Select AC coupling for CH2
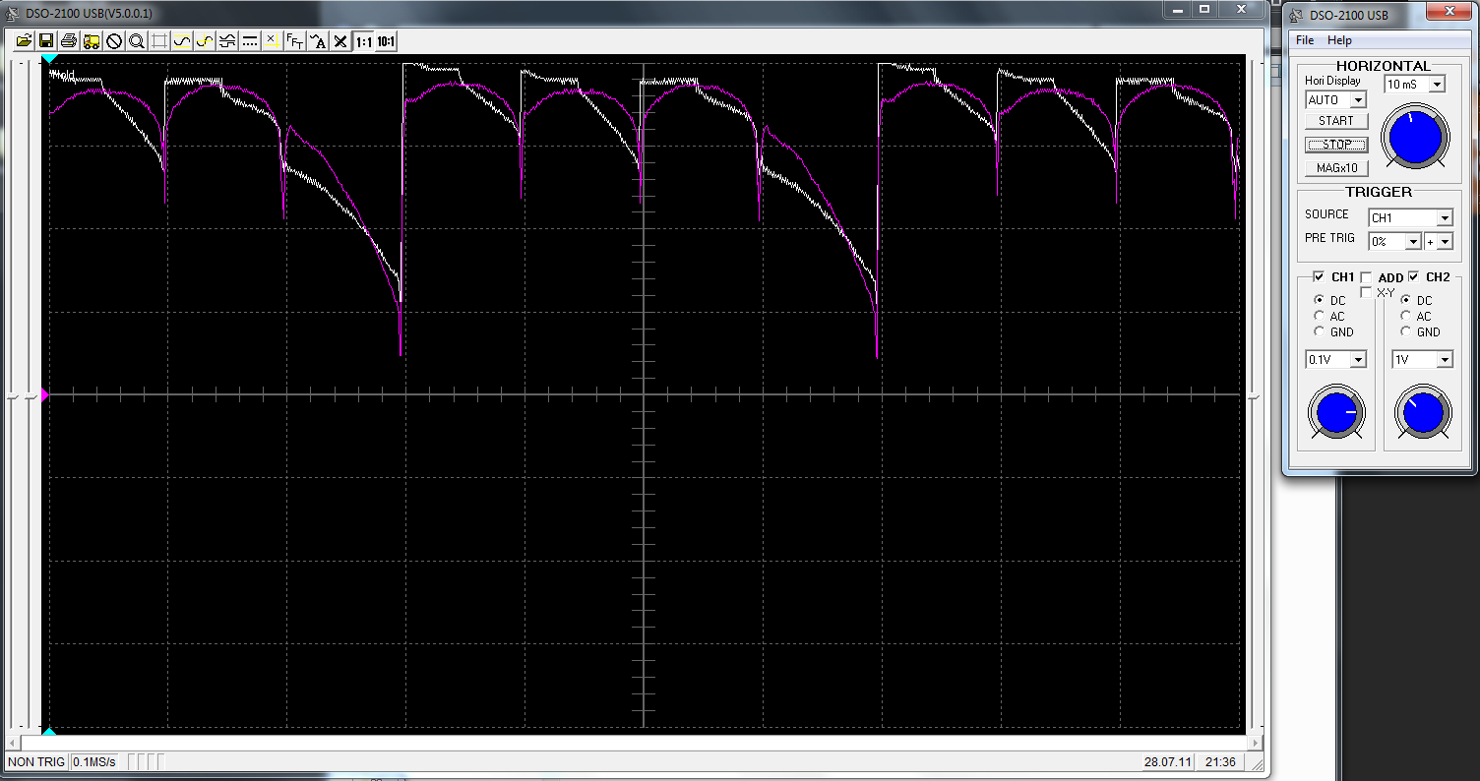 pyautogui.click(x=1405, y=317)
